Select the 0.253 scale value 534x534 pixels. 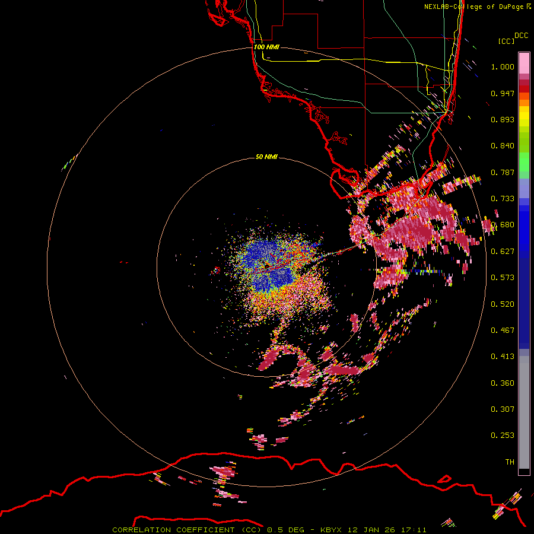503,436
